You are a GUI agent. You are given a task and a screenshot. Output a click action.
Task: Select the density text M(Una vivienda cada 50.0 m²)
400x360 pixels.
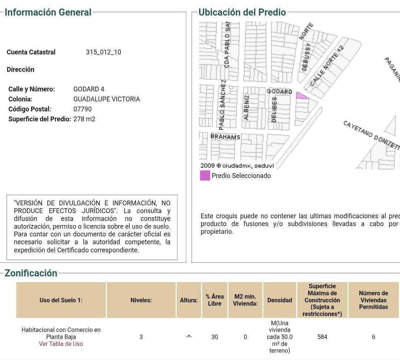pos(280,337)
